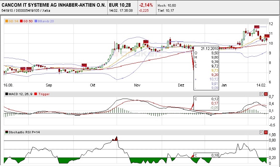Screen dimensions: 280x167
Task: Click the MACD histogram tooltip value -0,05
Action: [214, 108]
